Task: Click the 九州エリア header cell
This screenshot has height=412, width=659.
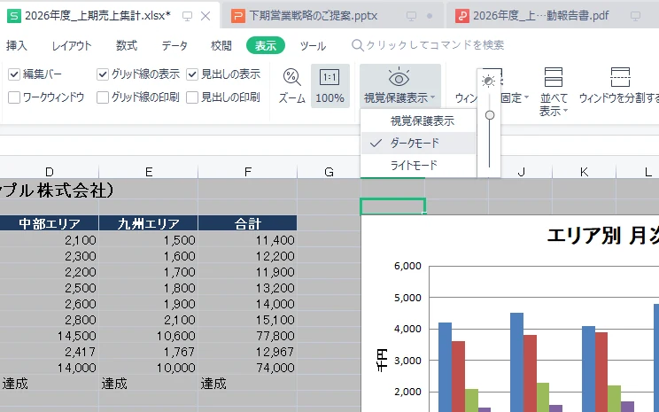Action: [x=148, y=223]
